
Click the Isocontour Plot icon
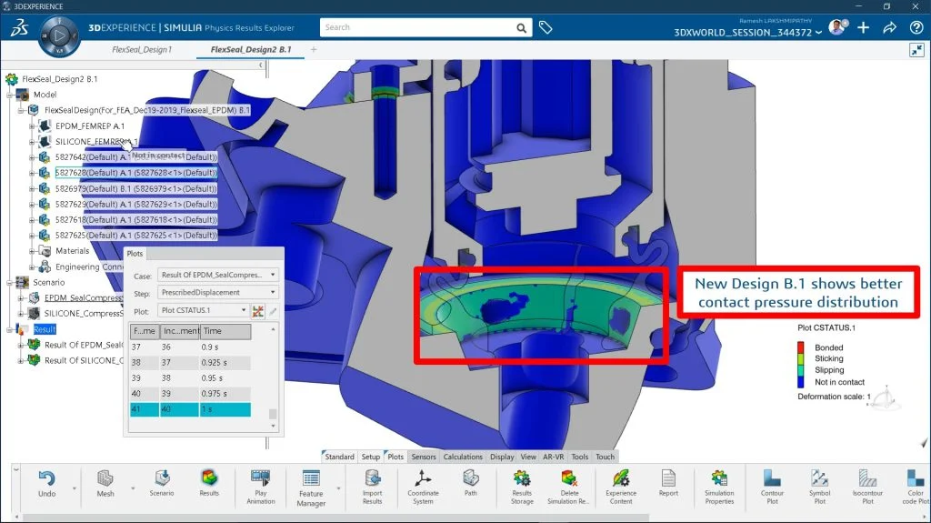[x=867, y=478]
